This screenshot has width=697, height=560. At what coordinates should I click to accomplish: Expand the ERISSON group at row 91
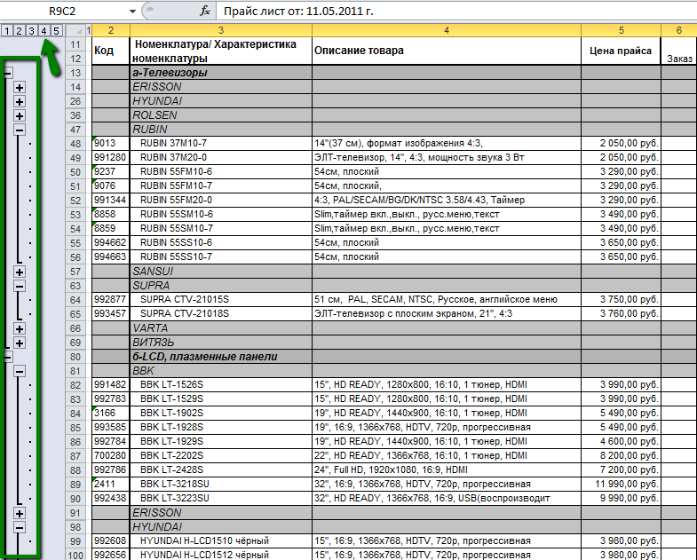[x=20, y=514]
